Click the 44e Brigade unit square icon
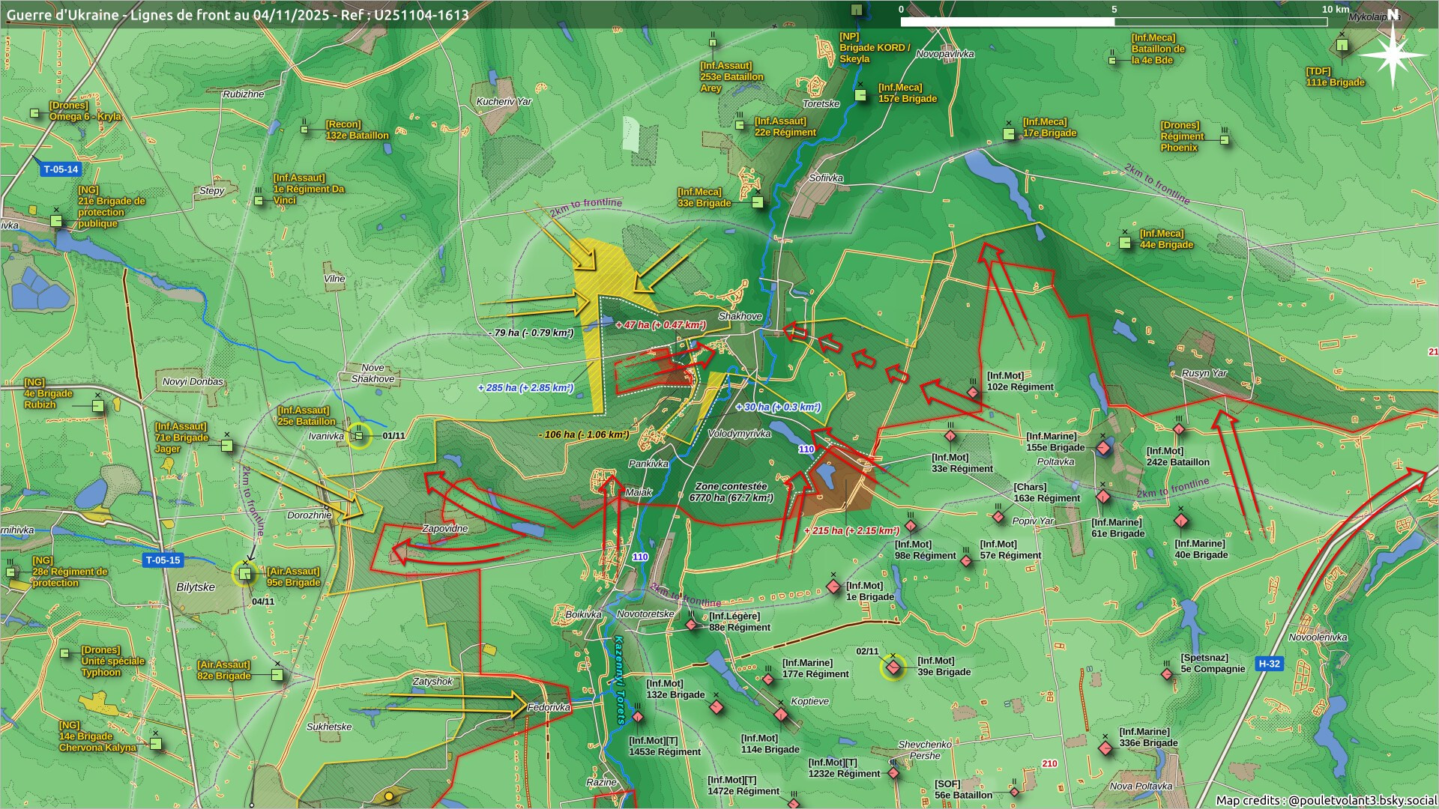The height and width of the screenshot is (809, 1439). tap(1125, 243)
